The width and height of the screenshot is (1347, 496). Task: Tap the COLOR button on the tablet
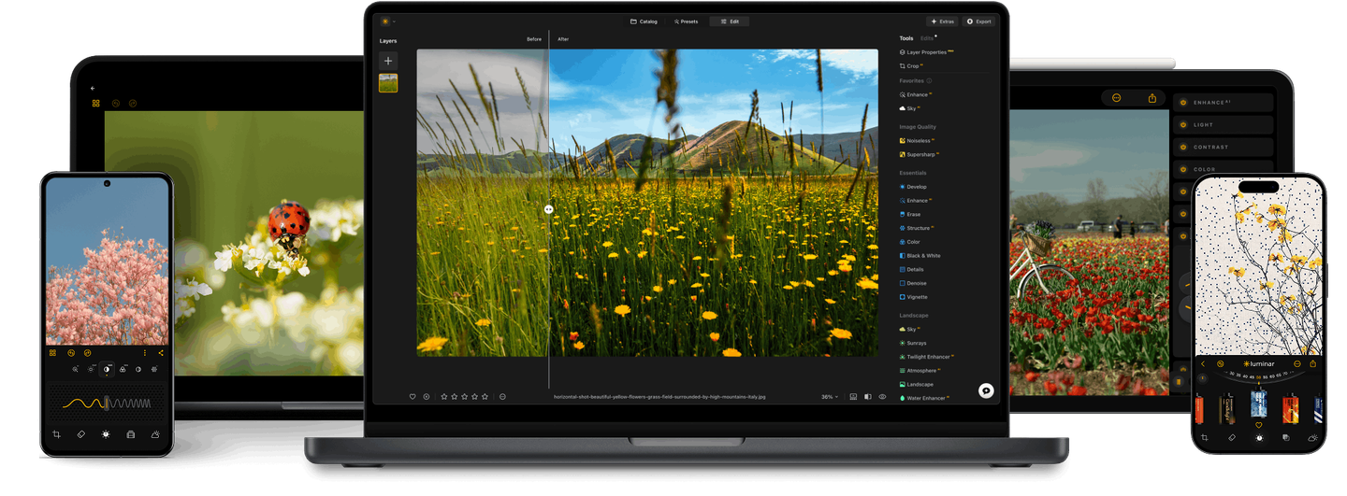tap(1224, 169)
